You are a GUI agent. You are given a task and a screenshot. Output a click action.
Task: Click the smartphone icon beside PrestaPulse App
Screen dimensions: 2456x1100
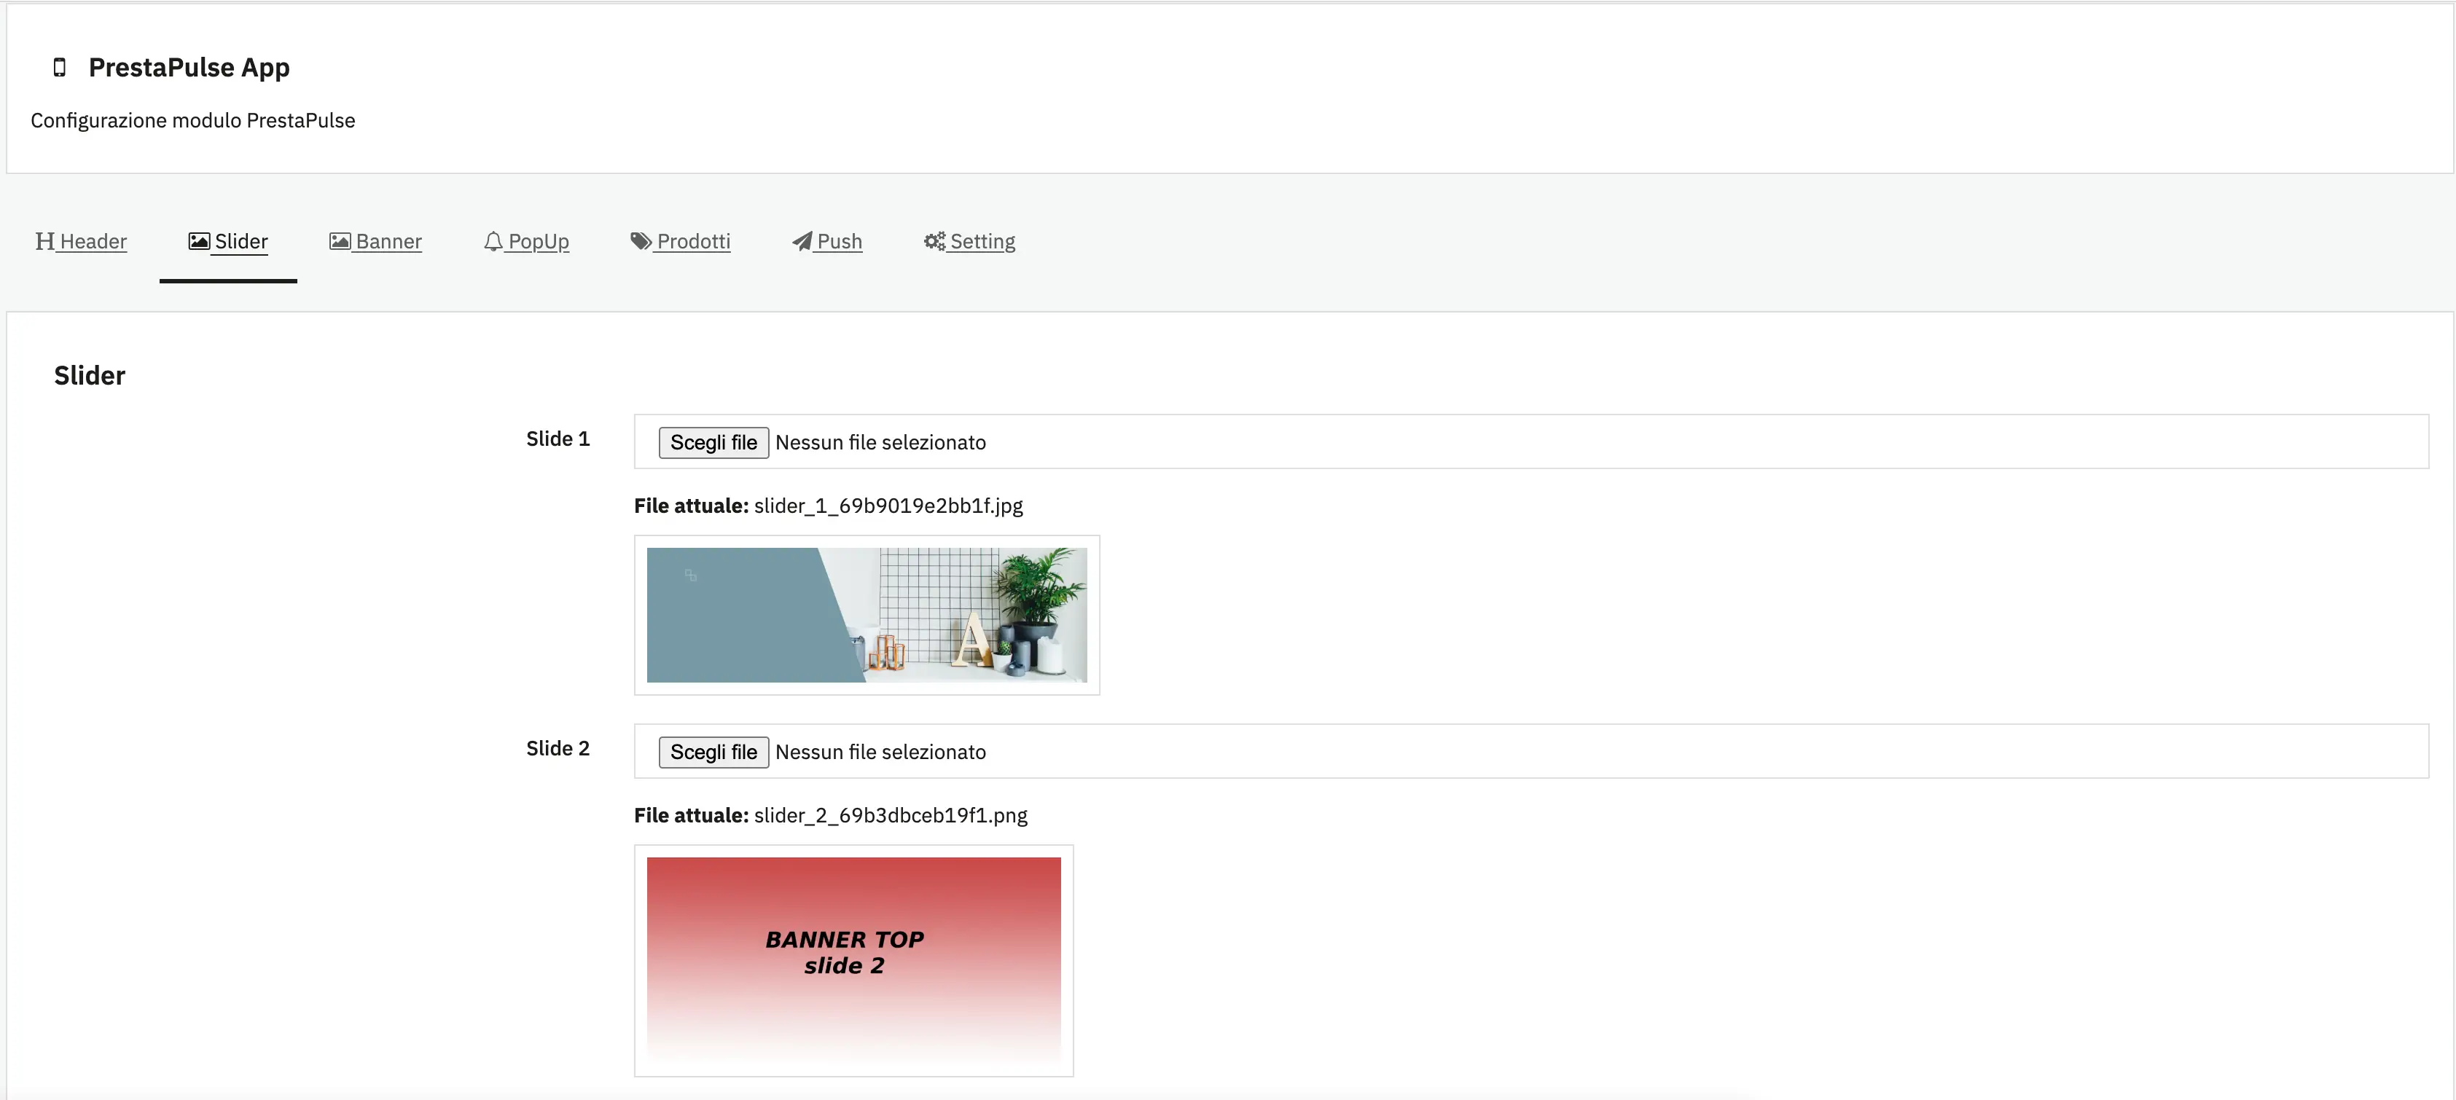[x=60, y=67]
